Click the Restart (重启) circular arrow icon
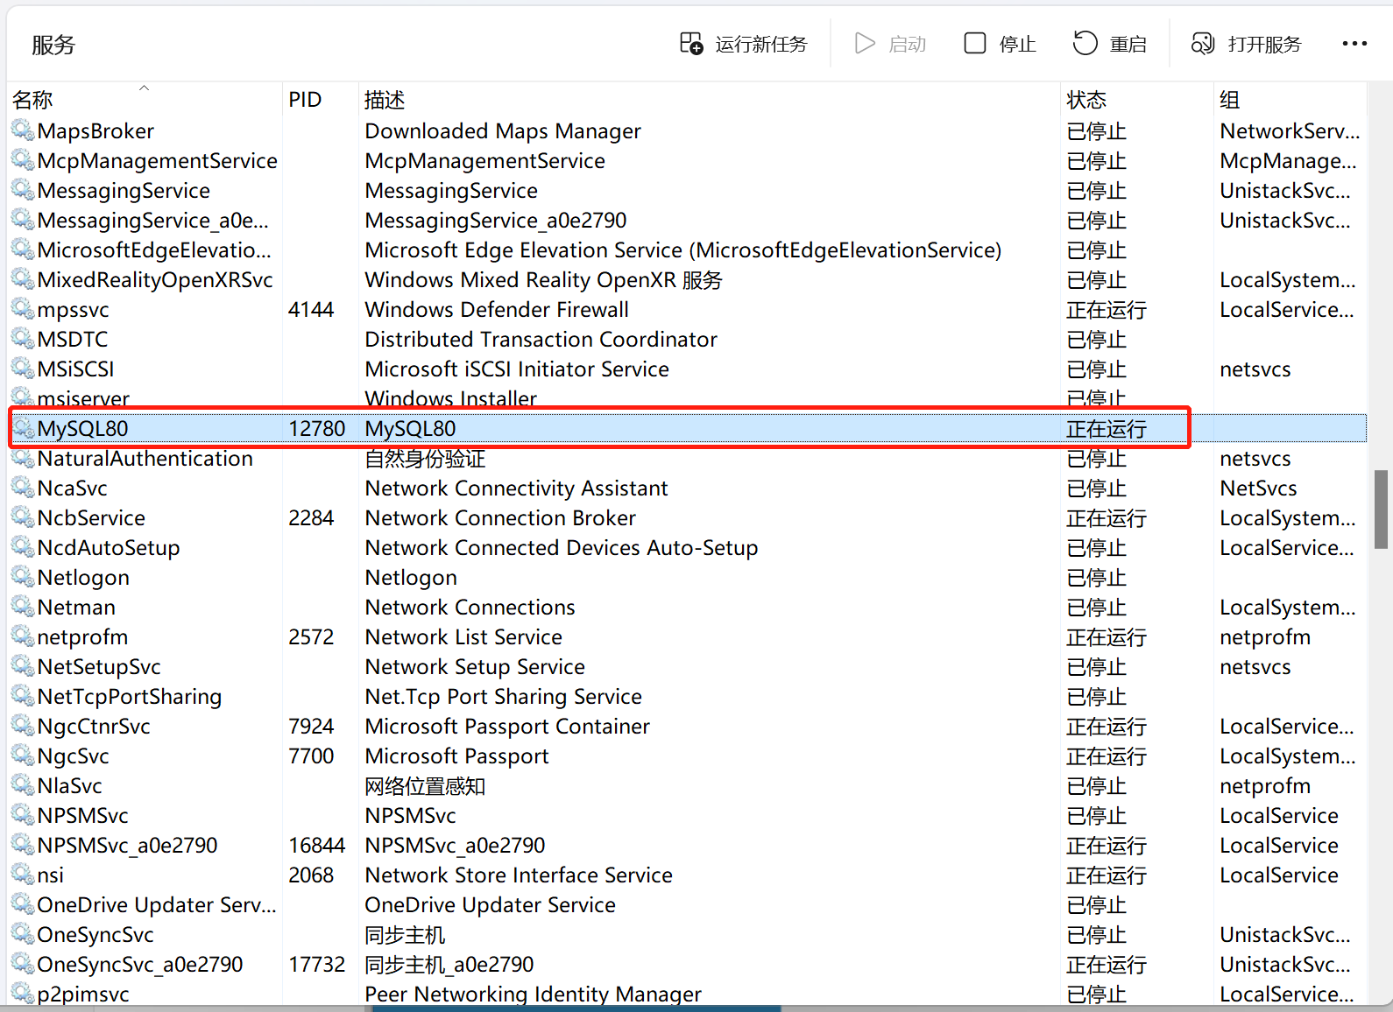 click(1085, 43)
